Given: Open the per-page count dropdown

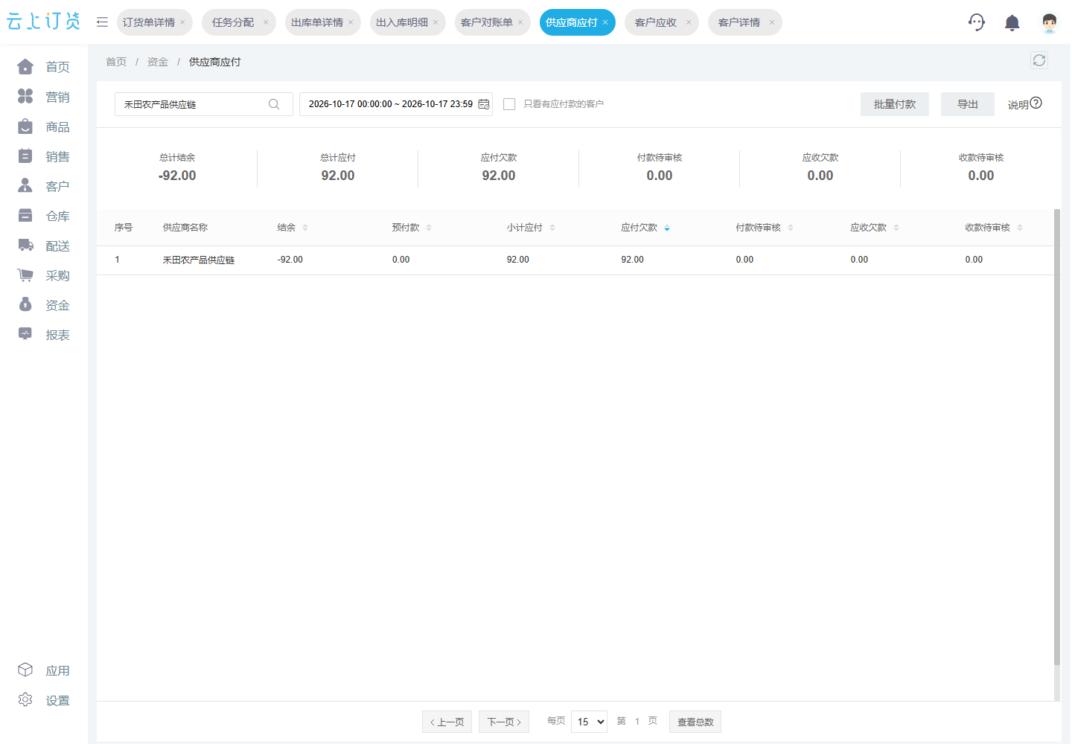Looking at the screenshot, I should point(589,722).
